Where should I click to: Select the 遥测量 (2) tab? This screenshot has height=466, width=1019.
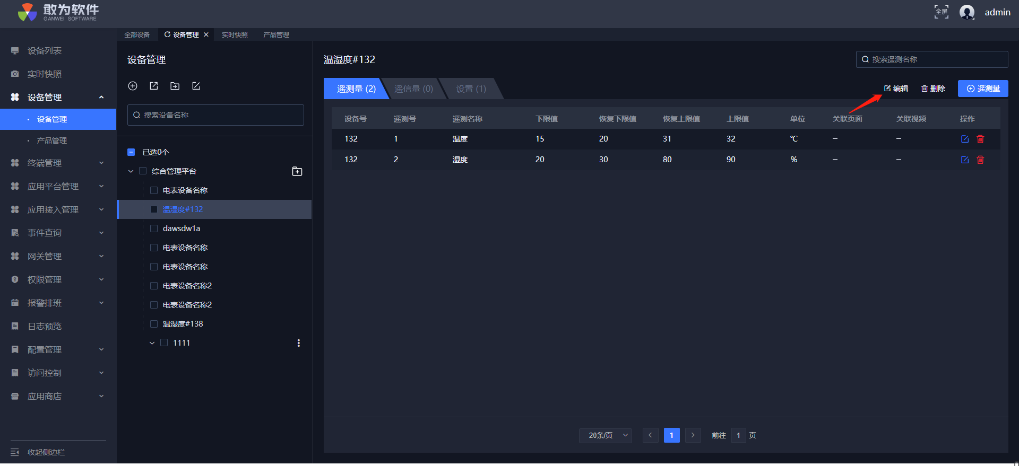click(356, 89)
